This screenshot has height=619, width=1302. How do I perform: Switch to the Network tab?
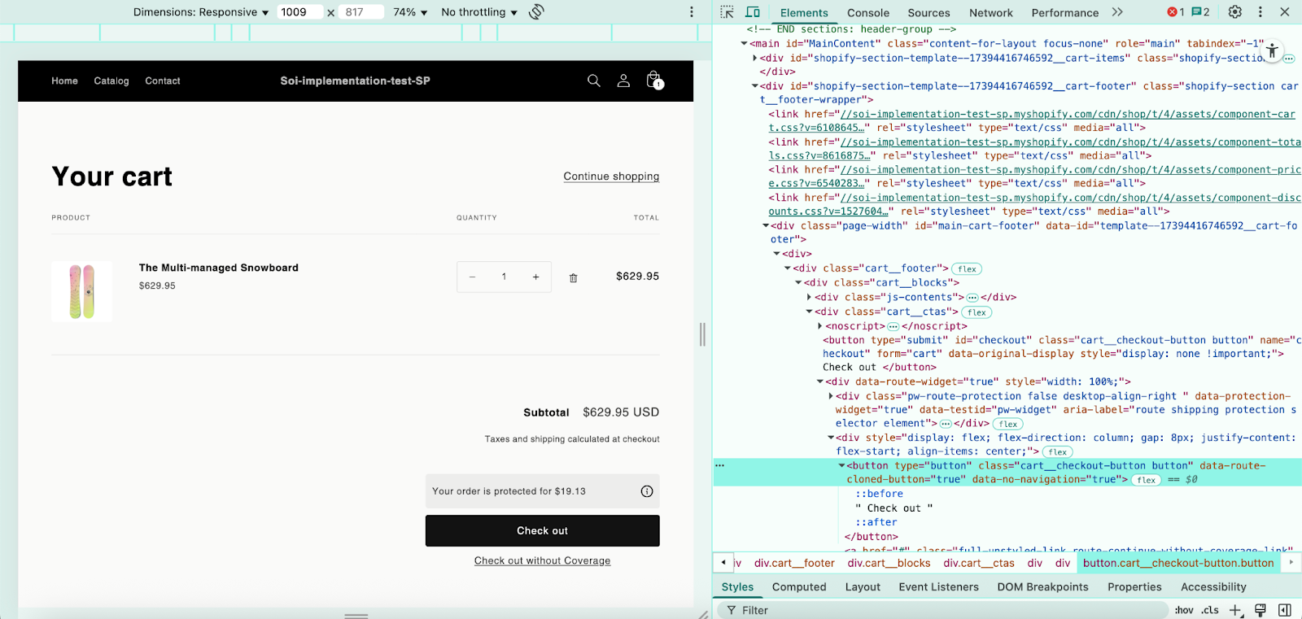[x=990, y=13]
